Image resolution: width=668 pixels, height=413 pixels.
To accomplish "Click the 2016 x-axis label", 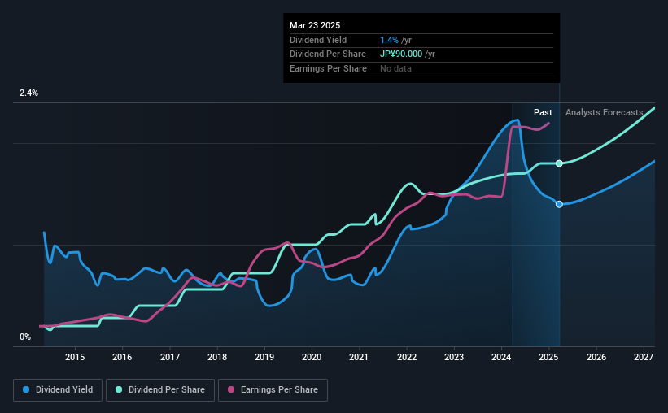I will pyautogui.click(x=122, y=357).
